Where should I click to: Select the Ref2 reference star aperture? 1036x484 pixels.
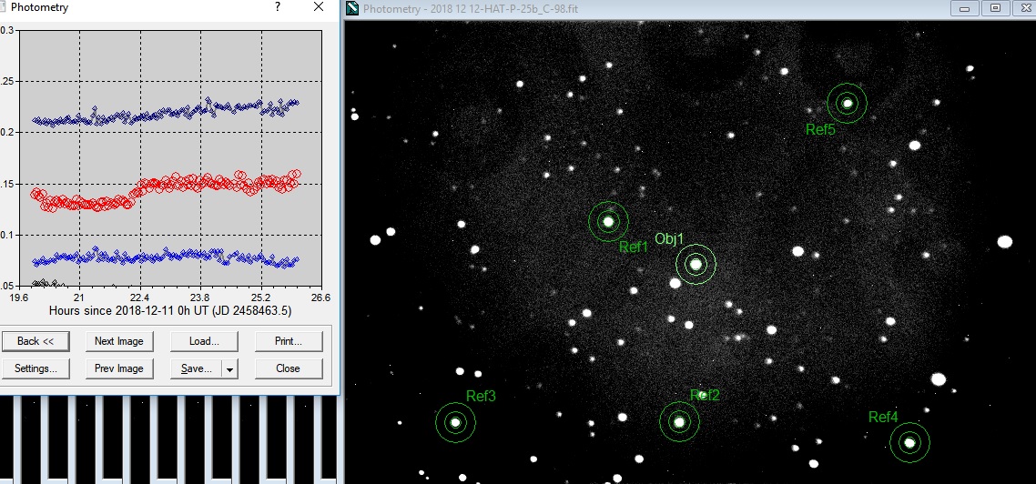(x=679, y=421)
